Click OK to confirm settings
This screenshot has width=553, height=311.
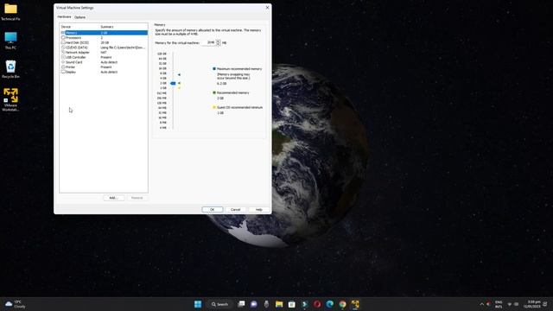point(213,209)
